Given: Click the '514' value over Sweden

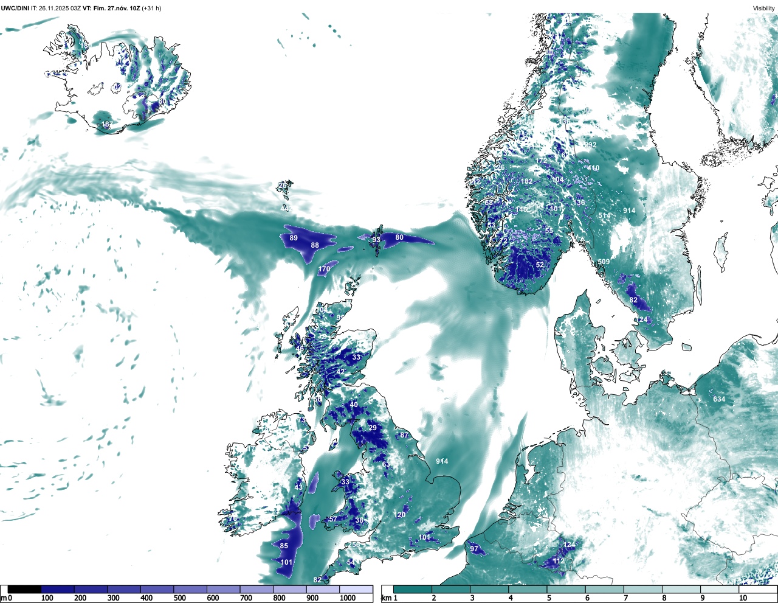Looking at the screenshot, I should point(604,215).
